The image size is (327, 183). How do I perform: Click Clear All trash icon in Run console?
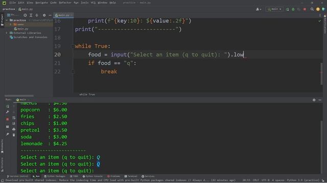[x=14, y=135]
